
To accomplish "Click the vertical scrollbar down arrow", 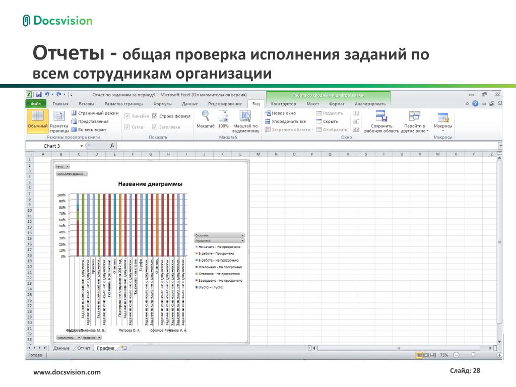I will click(500, 342).
